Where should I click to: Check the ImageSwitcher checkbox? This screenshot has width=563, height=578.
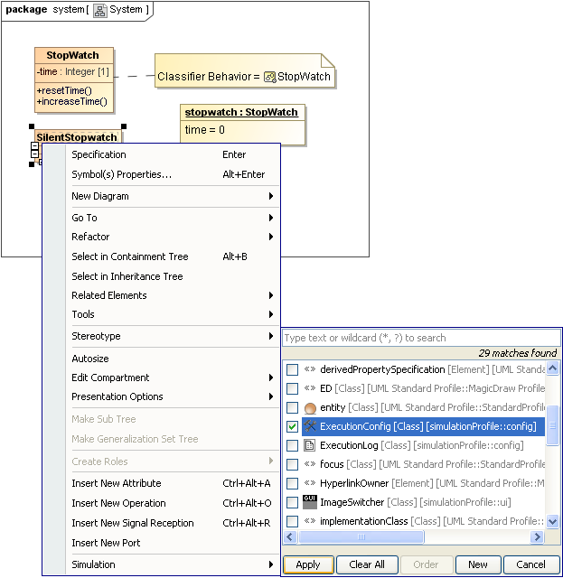(x=292, y=502)
